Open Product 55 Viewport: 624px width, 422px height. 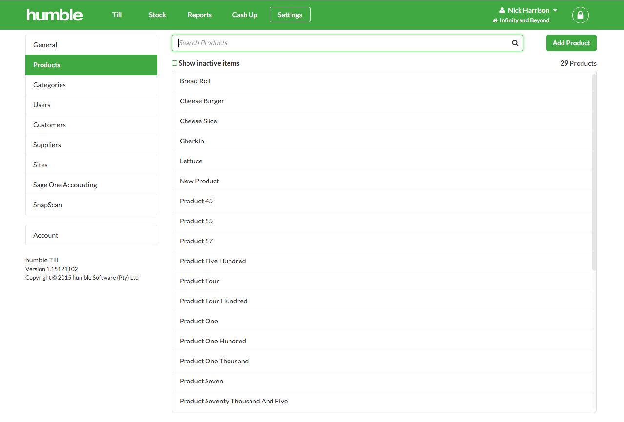(x=382, y=221)
